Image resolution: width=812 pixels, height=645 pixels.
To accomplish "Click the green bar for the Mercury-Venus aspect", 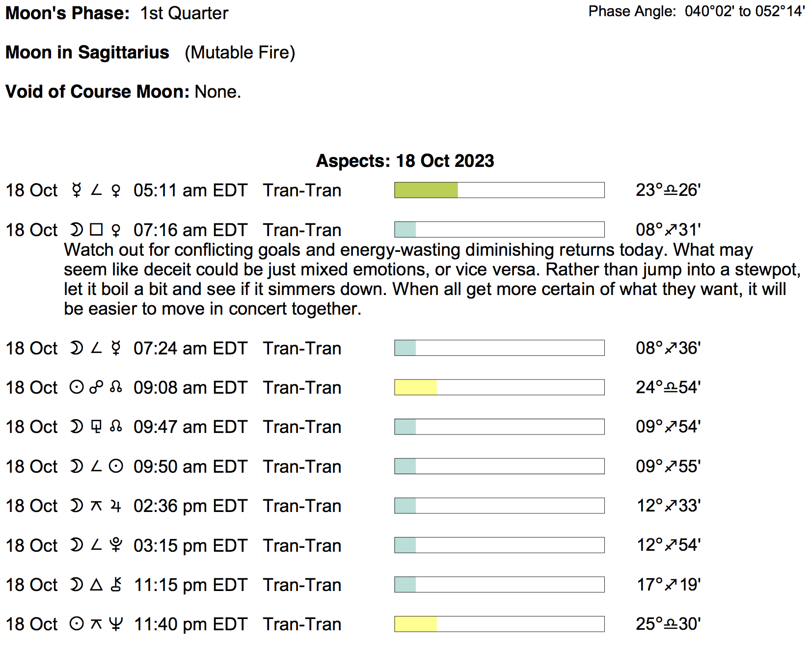I will coord(426,190).
